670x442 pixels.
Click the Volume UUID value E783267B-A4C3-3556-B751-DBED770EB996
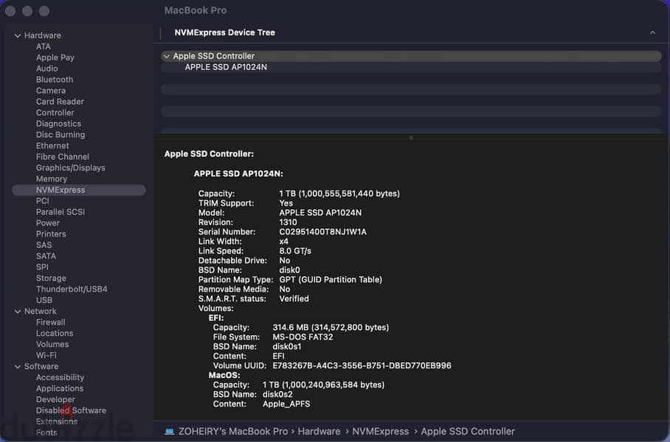pos(362,365)
